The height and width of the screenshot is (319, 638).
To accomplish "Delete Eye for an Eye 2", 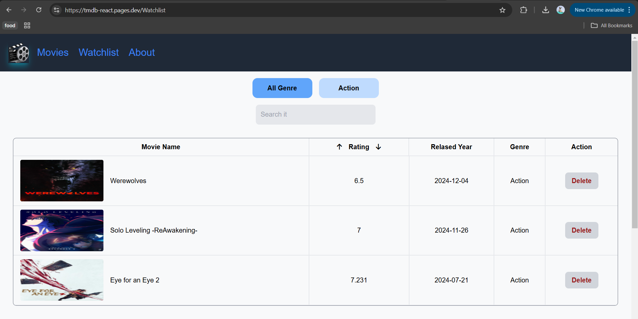I will point(581,280).
